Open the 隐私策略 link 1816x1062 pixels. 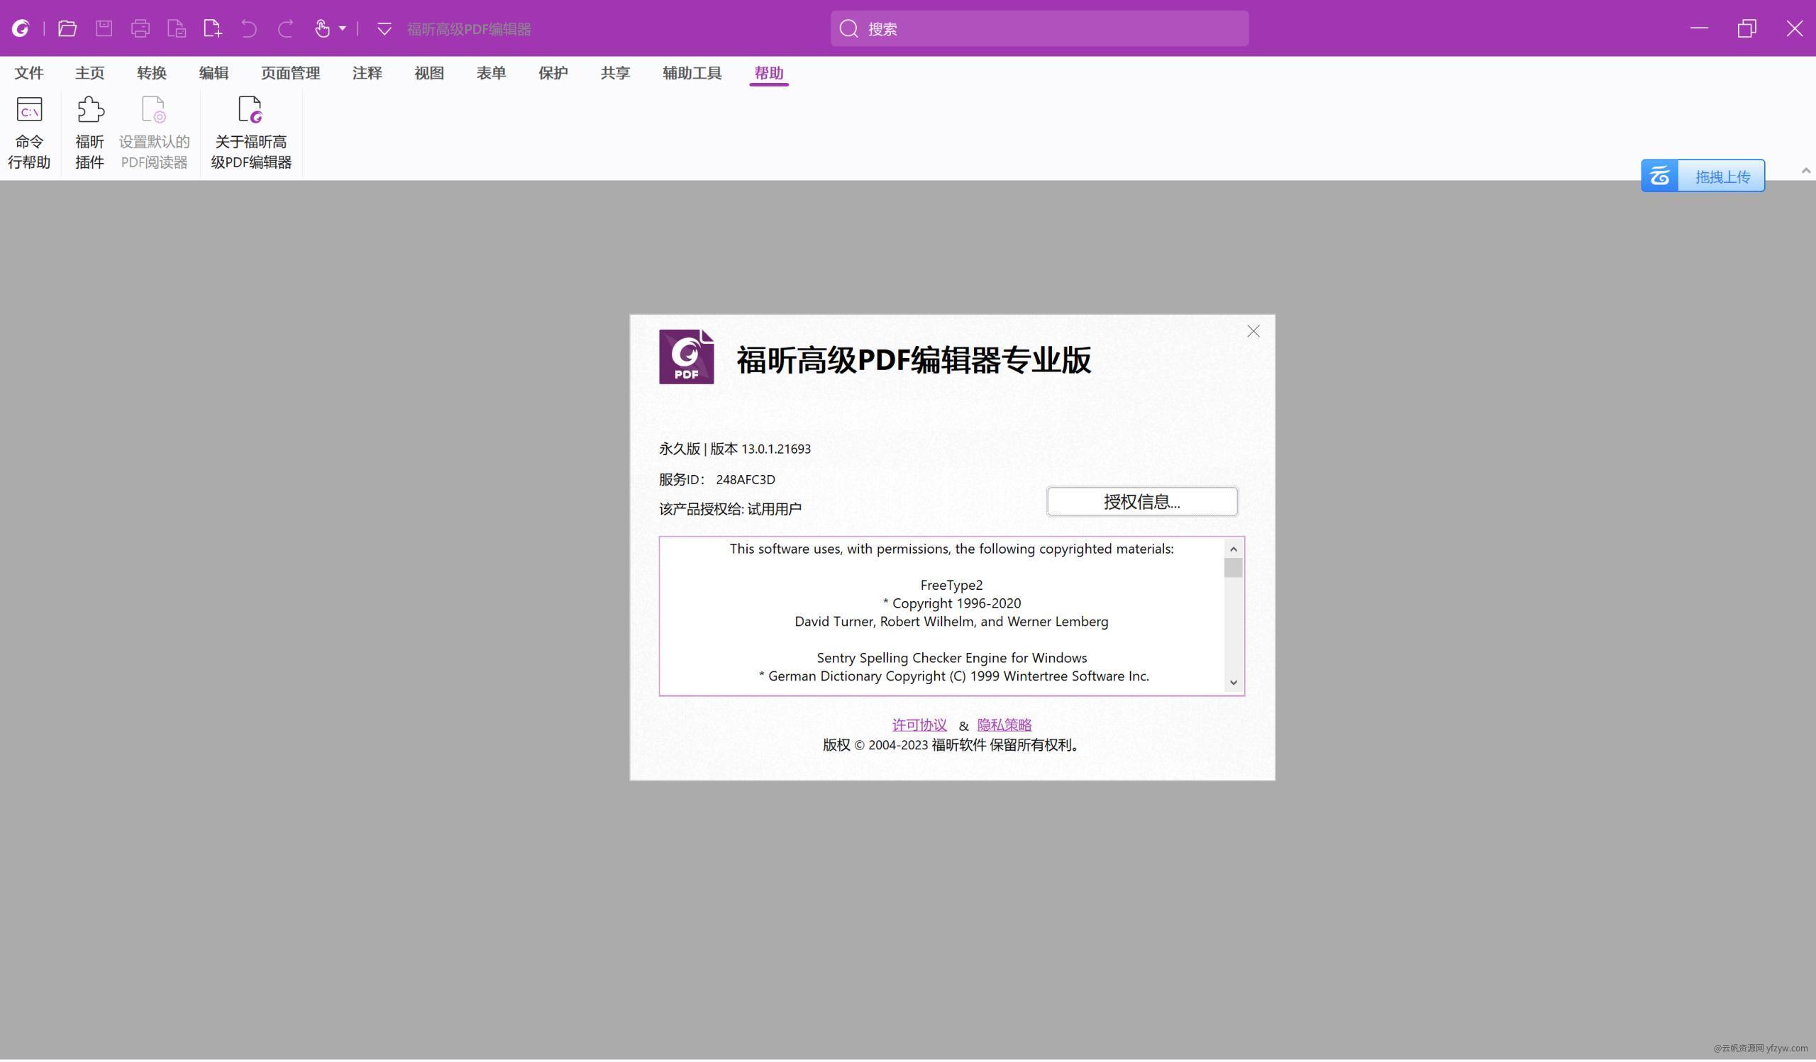coord(1004,725)
